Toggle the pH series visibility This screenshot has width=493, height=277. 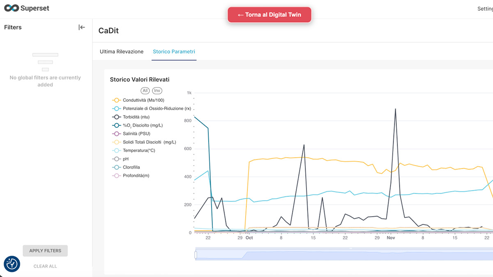[x=125, y=159]
